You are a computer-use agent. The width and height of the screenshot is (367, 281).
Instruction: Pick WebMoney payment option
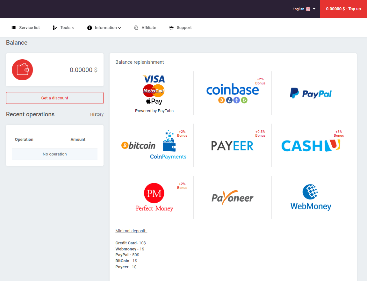point(311,198)
